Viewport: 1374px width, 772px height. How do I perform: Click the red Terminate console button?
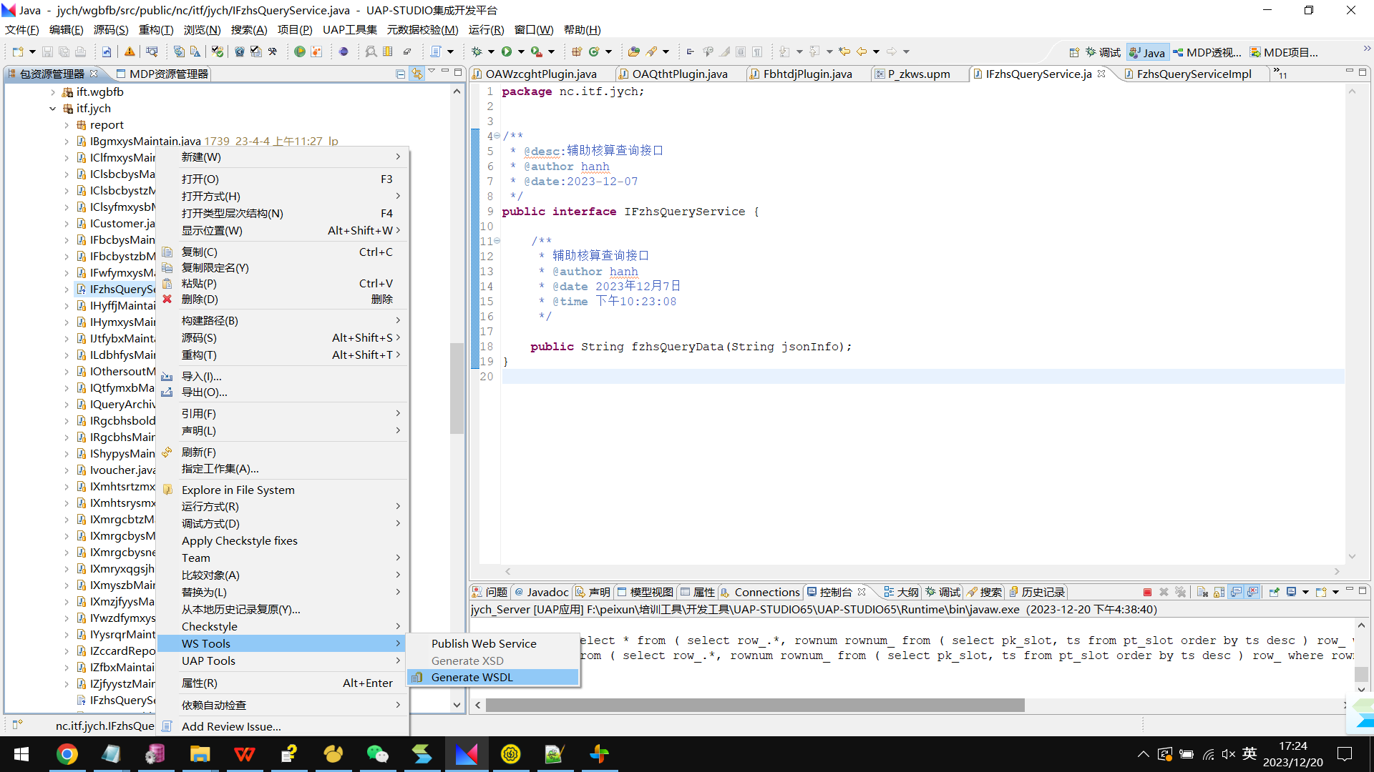click(1147, 592)
